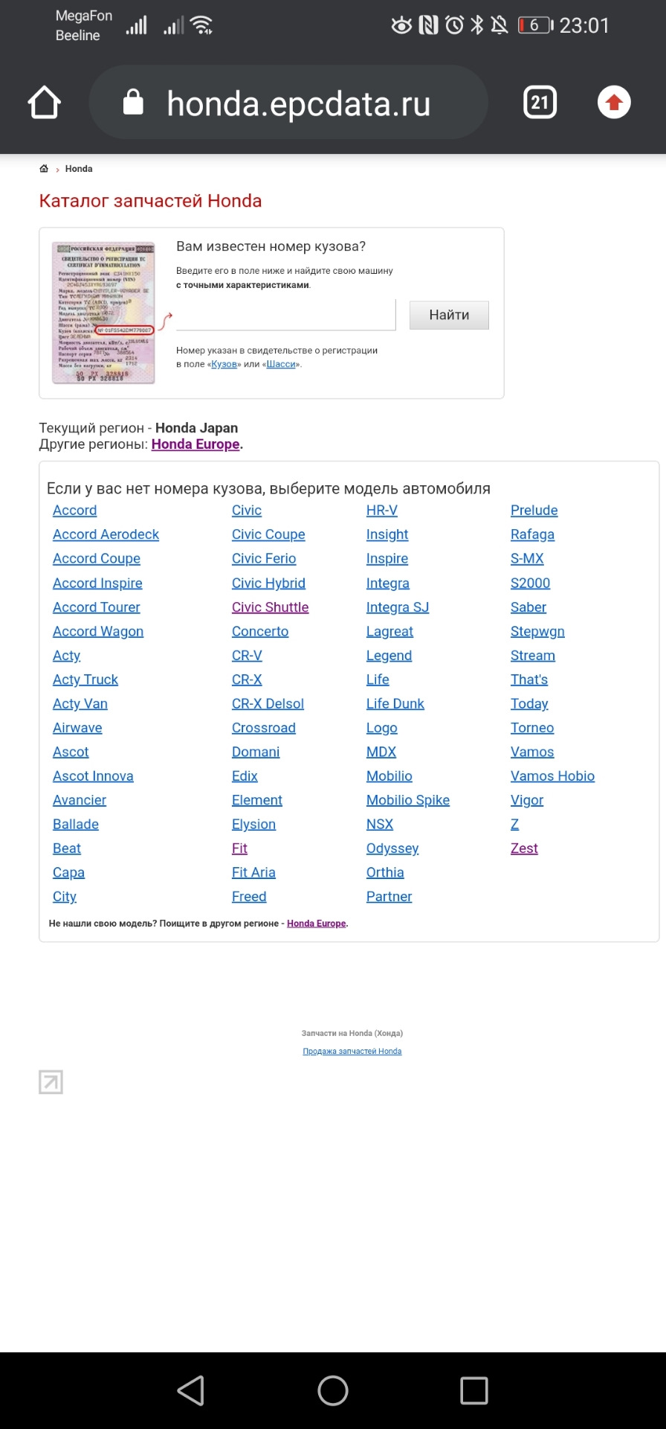The width and height of the screenshot is (666, 1429).
Task: Choose the Mobilio Spike model
Action: coord(407,800)
